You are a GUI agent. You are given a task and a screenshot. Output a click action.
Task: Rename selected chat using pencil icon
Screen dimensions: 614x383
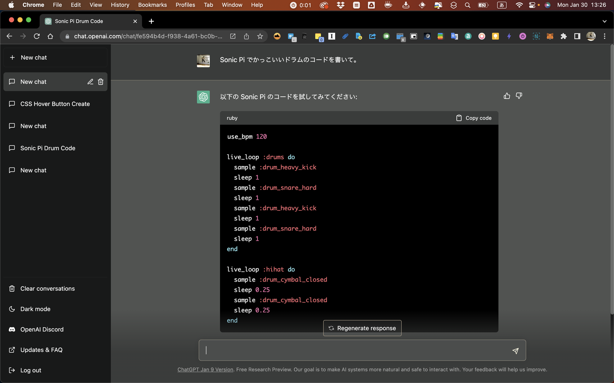90,82
